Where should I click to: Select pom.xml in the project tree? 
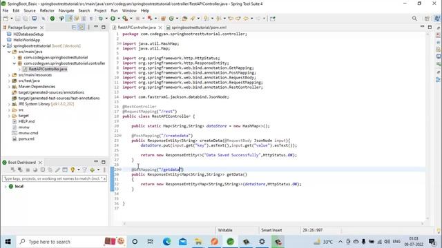point(26,139)
